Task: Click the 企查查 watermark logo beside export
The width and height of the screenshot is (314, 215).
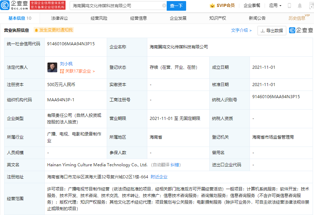Action: click(301, 30)
